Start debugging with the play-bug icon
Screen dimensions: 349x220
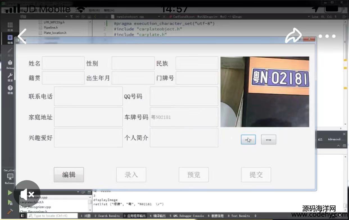coord(10,202)
